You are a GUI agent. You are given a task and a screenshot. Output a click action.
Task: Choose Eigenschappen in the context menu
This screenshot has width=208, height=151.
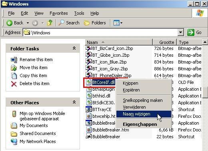(144, 124)
